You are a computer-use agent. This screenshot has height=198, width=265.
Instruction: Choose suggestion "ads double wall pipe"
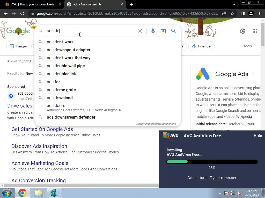108,66
